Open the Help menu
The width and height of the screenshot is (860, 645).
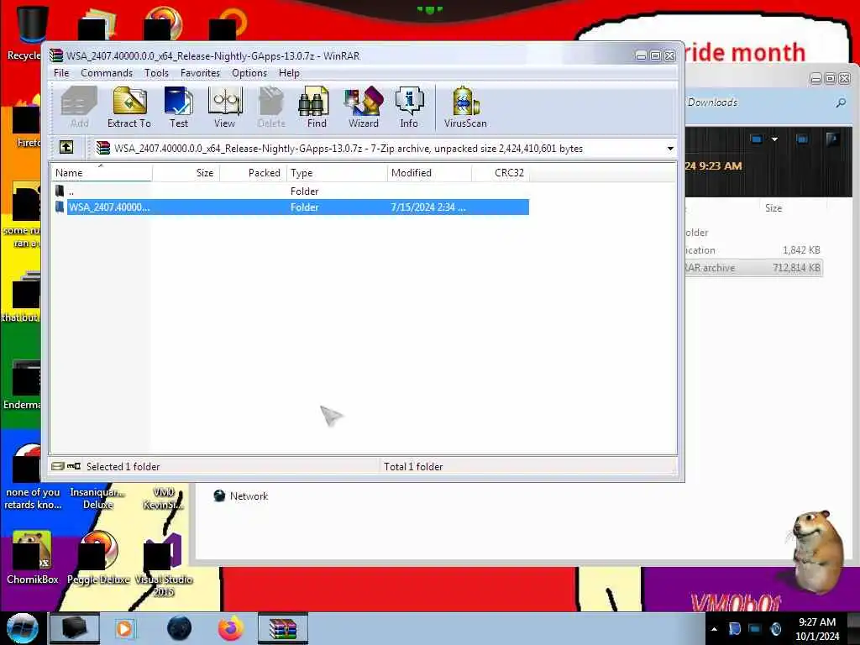pyautogui.click(x=289, y=73)
